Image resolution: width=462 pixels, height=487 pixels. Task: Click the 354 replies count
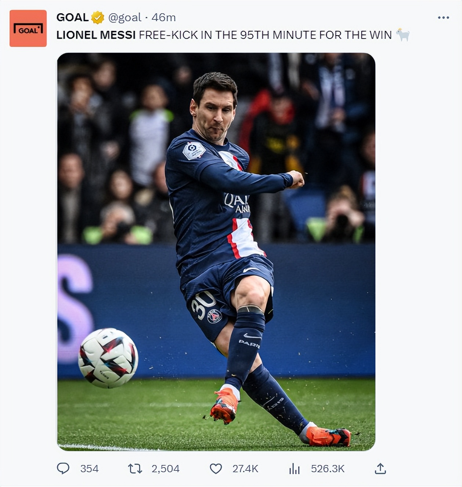pyautogui.click(x=89, y=469)
